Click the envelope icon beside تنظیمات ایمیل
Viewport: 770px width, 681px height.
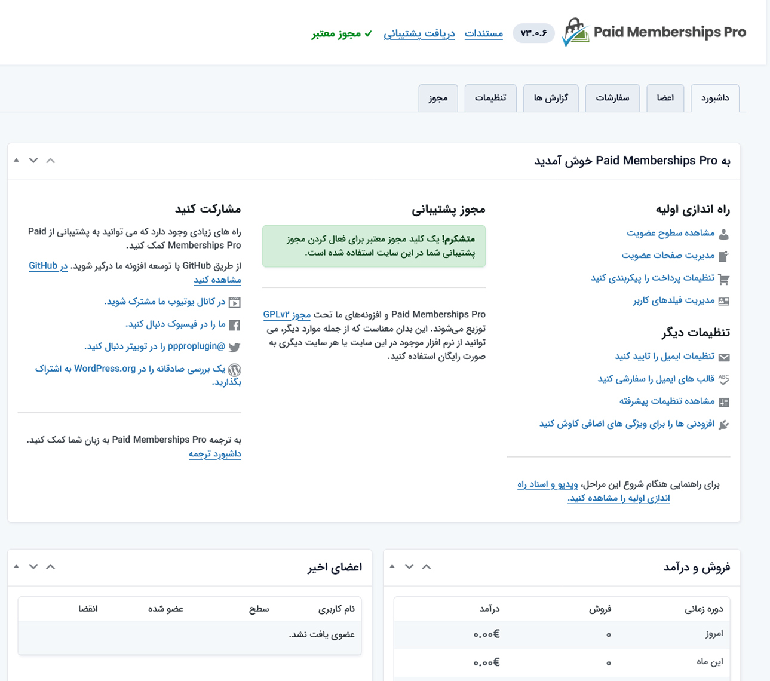coord(723,357)
